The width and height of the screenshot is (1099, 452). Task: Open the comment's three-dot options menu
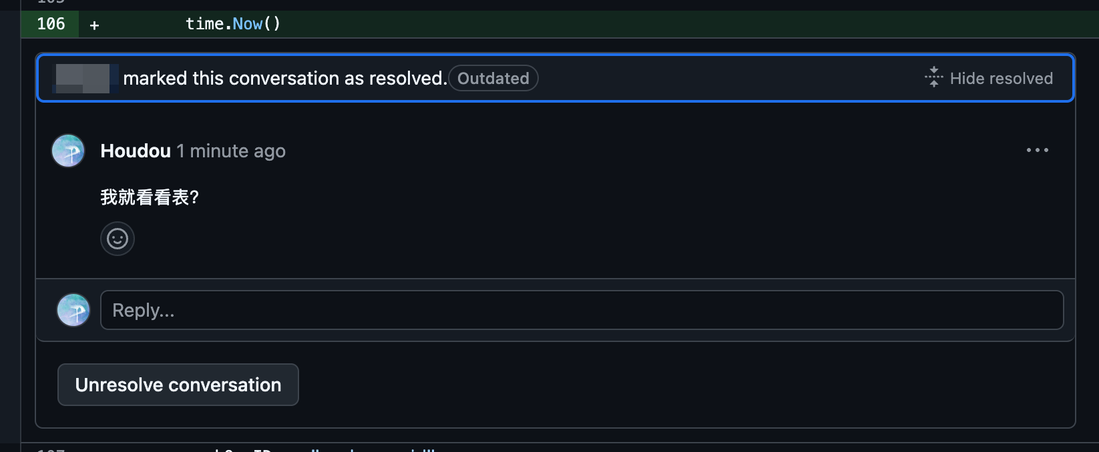click(x=1037, y=151)
